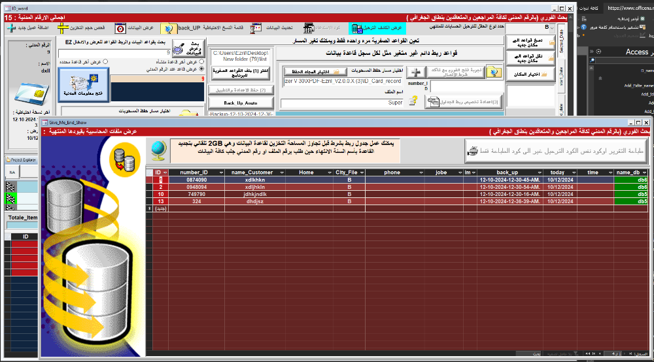This screenshot has height=362, width=654.
Task: Click the folder with globe icon button
Action: pos(494,72)
